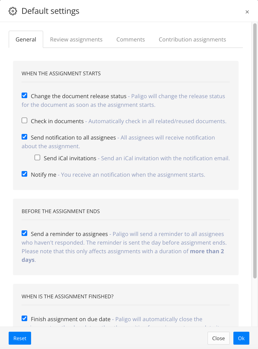Dismiss the dialog with the X icon
The image size is (258, 349).
click(247, 12)
